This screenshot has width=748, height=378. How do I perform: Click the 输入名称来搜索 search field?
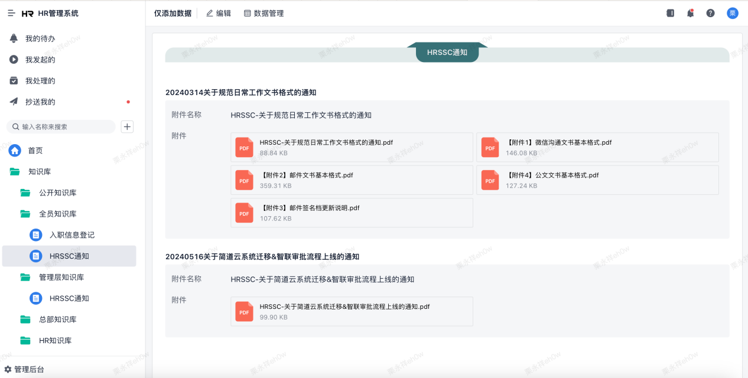pos(65,126)
